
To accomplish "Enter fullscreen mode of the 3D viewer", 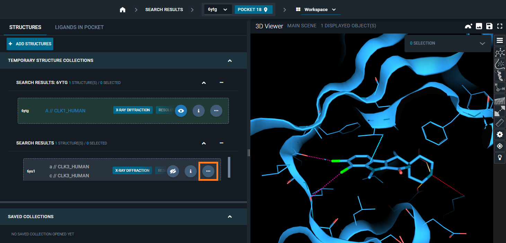I will coord(499,26).
